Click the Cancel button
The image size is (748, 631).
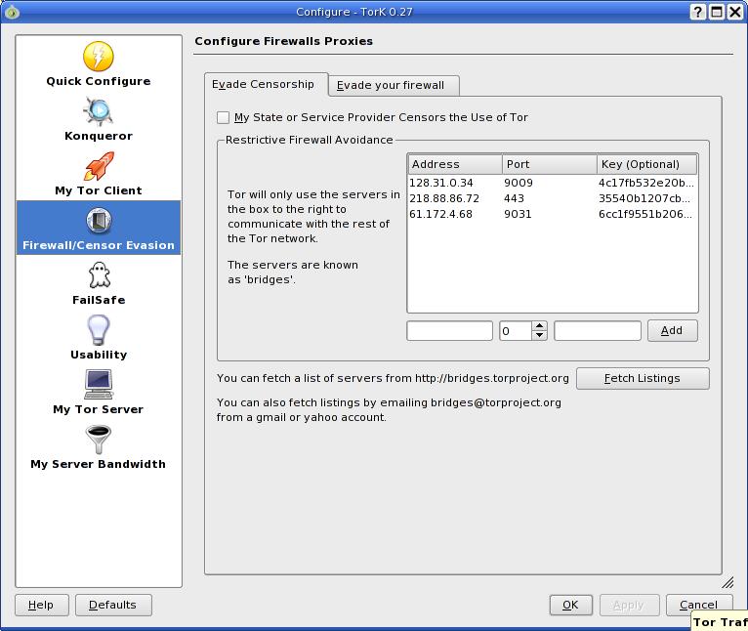click(x=699, y=606)
